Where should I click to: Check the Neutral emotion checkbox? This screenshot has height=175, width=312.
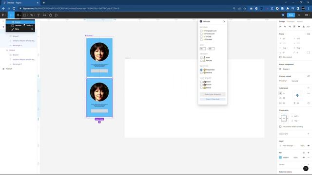(201, 73)
